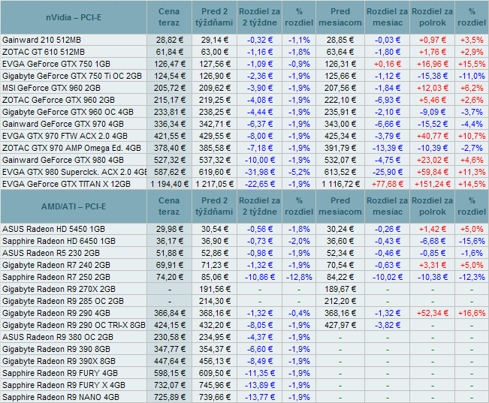The width and height of the screenshot is (489, 403).
Task: Click the 212,20 € month-ago price
Action: click(340, 301)
